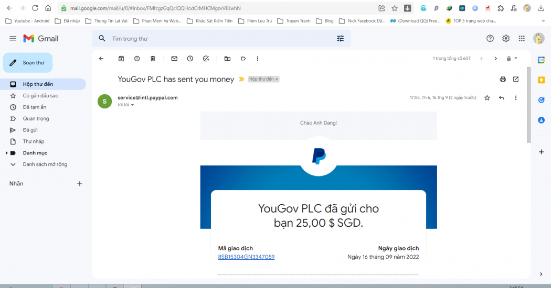
Task: Go to the previous email arrow
Action: (x=481, y=59)
